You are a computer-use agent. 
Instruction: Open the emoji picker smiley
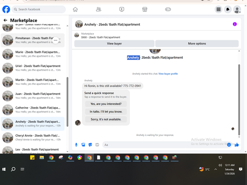(x=229, y=145)
